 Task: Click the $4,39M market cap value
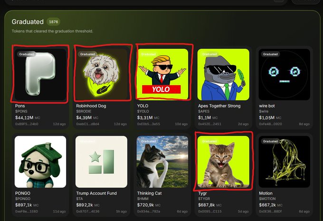(x=84, y=118)
